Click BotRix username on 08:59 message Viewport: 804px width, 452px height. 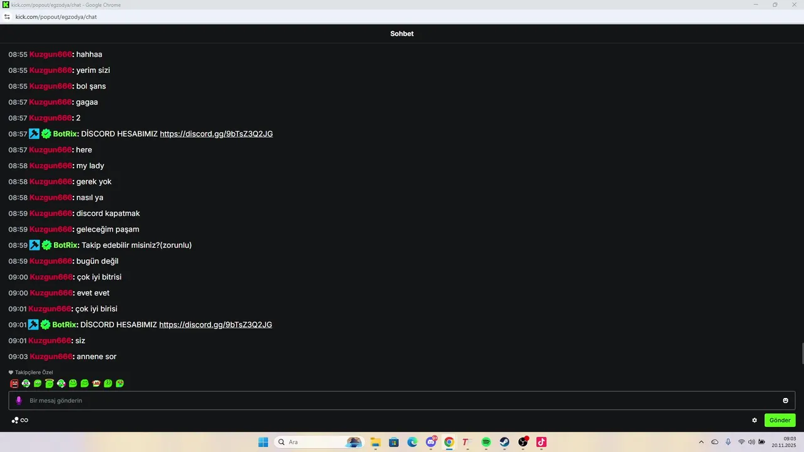pos(65,245)
